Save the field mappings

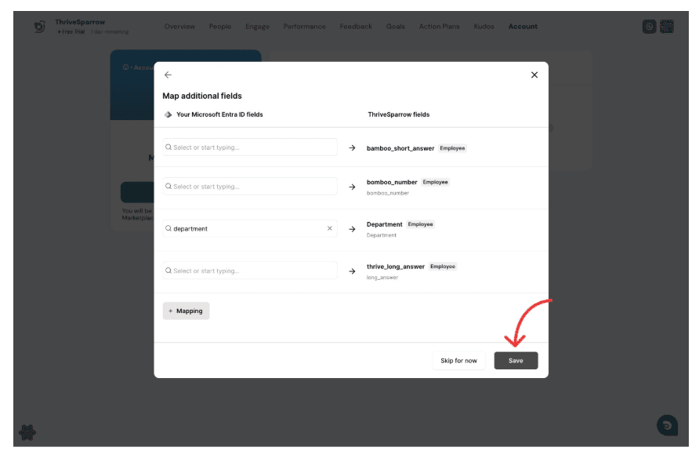(x=516, y=361)
